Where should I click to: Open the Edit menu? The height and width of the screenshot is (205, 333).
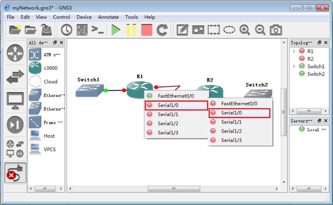point(25,17)
